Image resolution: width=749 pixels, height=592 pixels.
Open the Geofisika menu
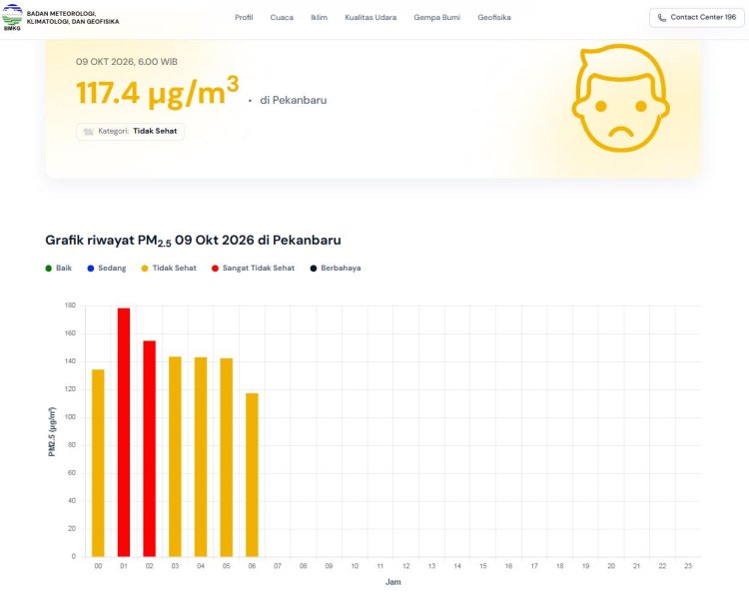pyautogui.click(x=494, y=18)
